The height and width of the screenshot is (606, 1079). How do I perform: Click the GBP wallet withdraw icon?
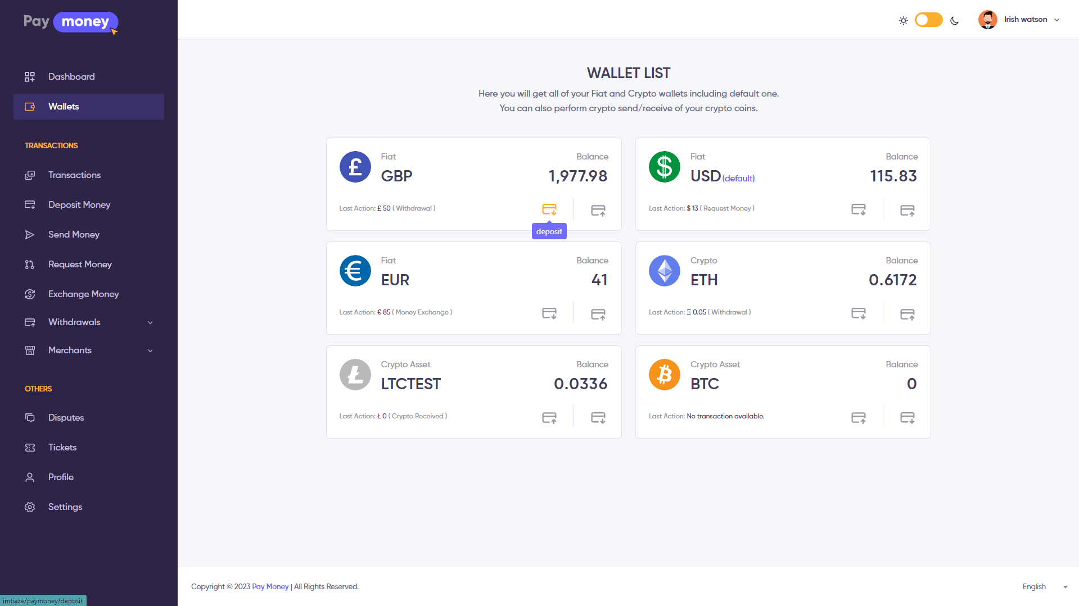click(x=598, y=211)
